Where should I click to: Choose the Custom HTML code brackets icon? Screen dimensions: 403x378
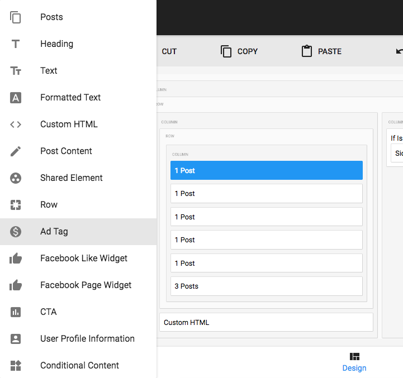coord(16,125)
